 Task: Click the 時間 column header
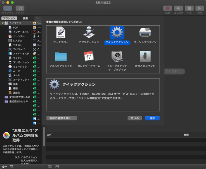pos(194,135)
